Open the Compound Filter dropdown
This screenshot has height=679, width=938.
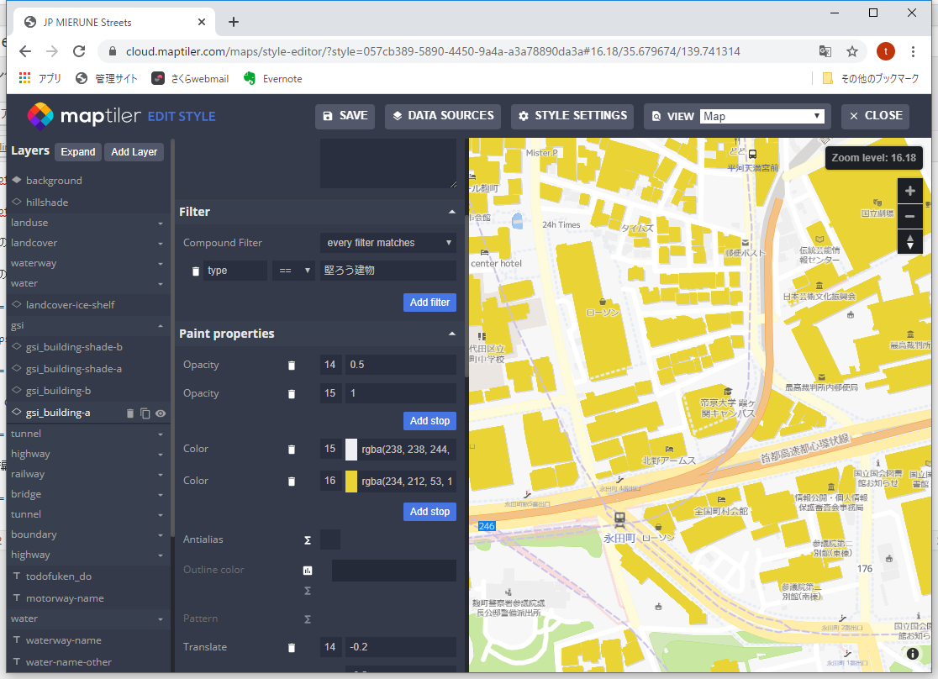[388, 243]
